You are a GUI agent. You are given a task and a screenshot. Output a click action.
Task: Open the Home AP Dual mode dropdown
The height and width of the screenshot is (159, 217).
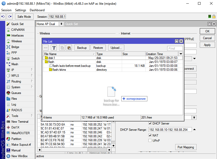[x=61, y=24]
